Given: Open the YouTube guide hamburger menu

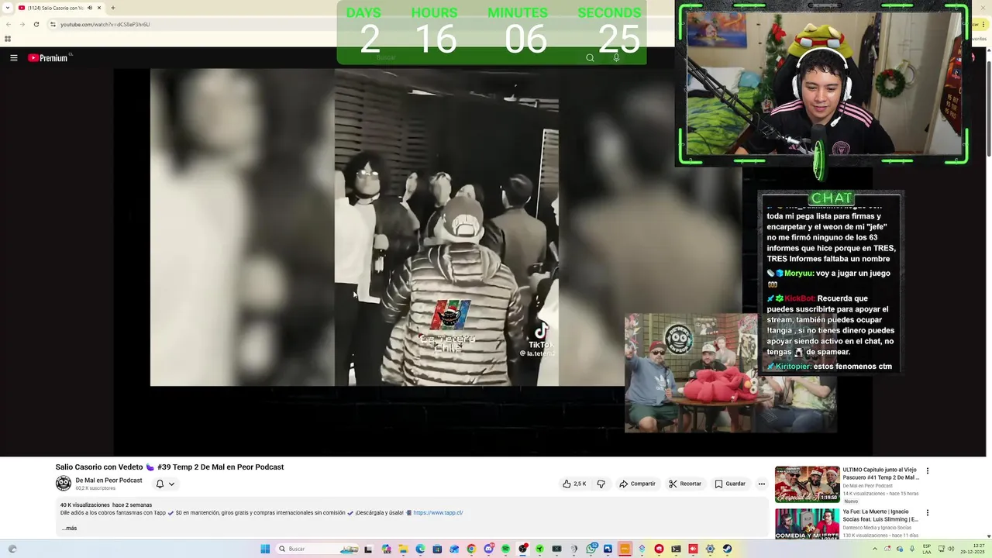Looking at the screenshot, I should pyautogui.click(x=13, y=57).
